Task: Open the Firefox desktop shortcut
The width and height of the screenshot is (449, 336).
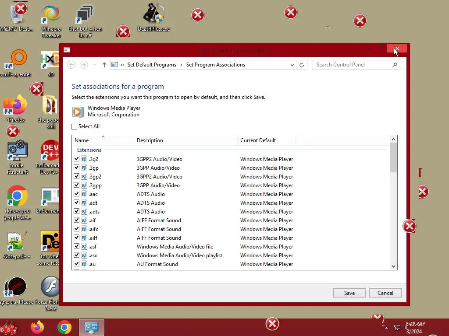Action: (15, 108)
